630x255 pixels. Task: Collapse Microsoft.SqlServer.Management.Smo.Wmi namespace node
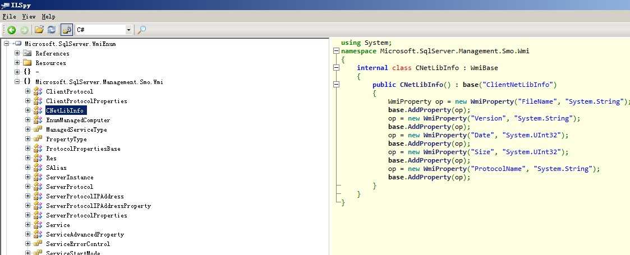point(17,81)
